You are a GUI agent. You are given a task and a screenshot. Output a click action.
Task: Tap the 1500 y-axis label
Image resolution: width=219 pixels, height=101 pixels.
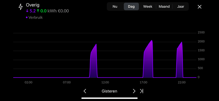(x=201, y=50)
